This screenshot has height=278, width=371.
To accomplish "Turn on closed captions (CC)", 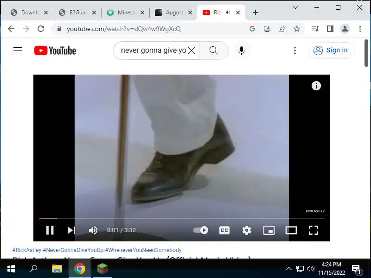I will coord(224,230).
